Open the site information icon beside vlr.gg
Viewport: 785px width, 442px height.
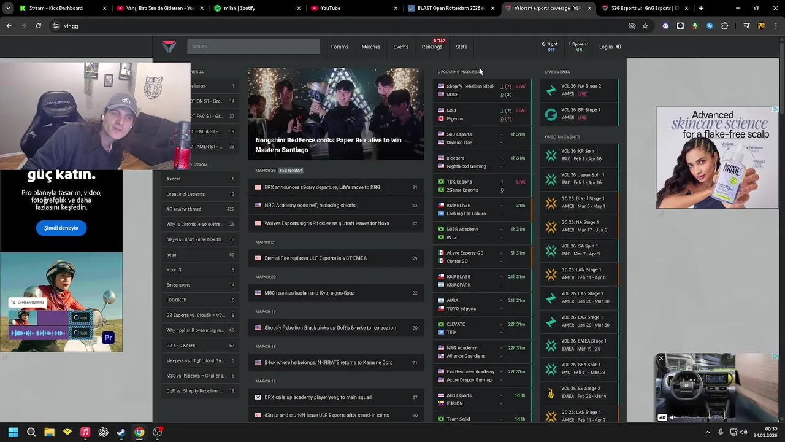(56, 26)
